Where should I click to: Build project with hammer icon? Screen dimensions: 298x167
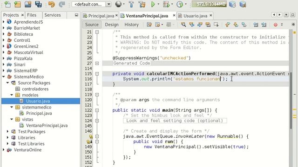(131, 4)
